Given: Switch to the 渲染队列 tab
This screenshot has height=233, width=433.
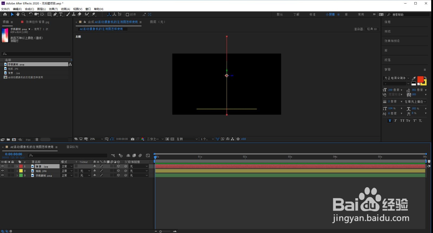Looking at the screenshot, I should [x=72, y=147].
